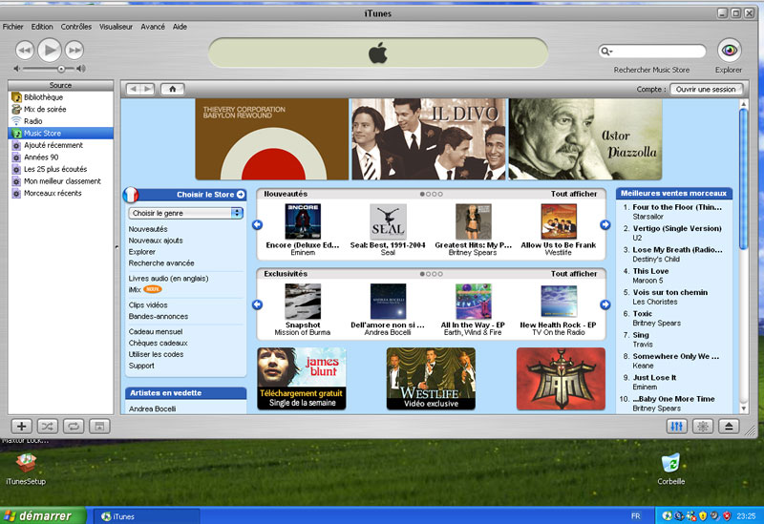Image resolution: width=764 pixels, height=524 pixels.
Task: Click the Choisir le Store arrow
Action: pyautogui.click(x=241, y=195)
